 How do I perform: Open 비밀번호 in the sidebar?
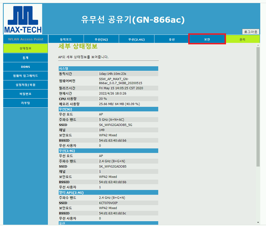(25, 94)
